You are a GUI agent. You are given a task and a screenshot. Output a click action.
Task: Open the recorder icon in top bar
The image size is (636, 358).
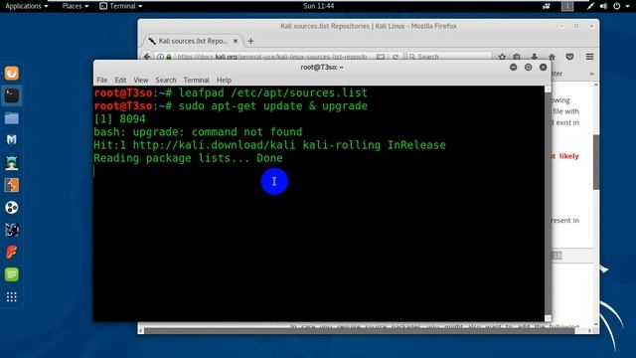547,6
